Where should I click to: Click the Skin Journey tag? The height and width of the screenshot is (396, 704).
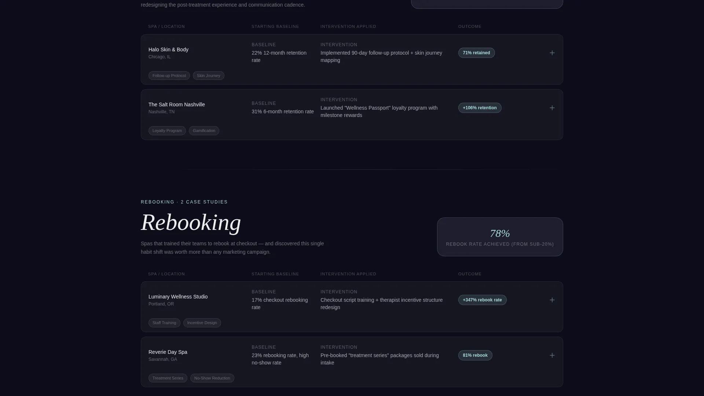[x=208, y=76]
